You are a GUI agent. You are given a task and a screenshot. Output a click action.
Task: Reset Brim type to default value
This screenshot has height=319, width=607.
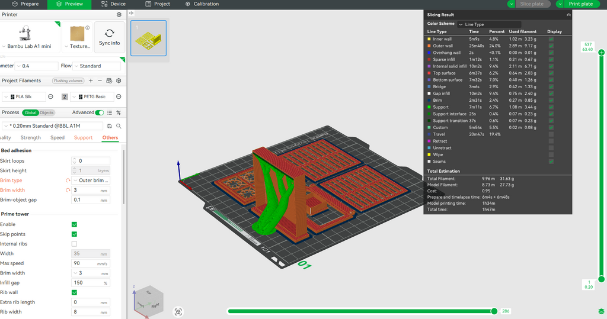(68, 181)
